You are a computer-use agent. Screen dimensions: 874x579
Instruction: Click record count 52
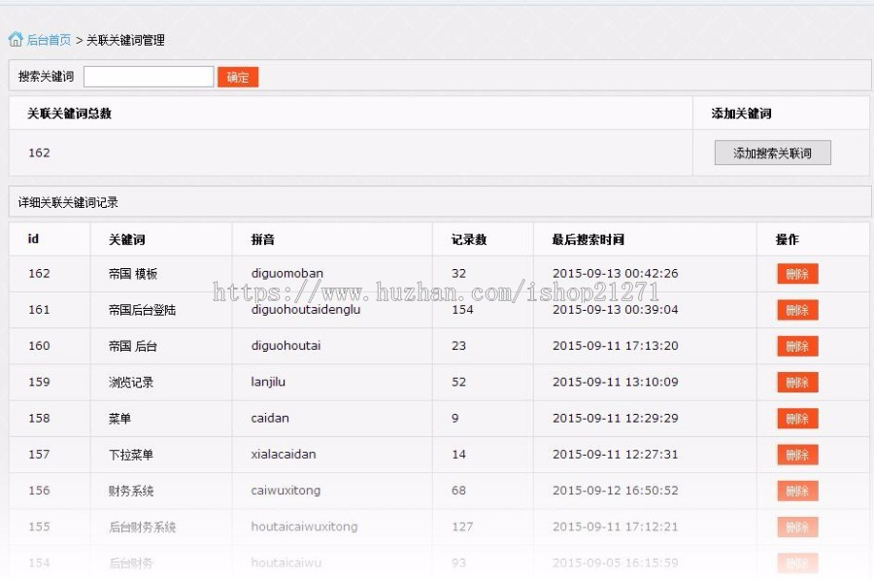(458, 382)
